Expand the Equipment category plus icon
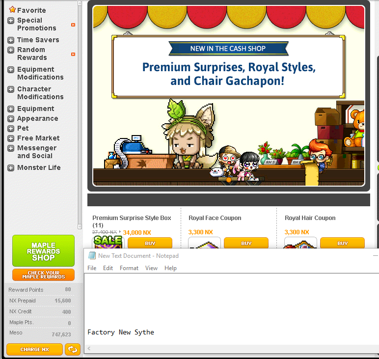Image resolution: width=379 pixels, height=359 pixels. [11, 109]
